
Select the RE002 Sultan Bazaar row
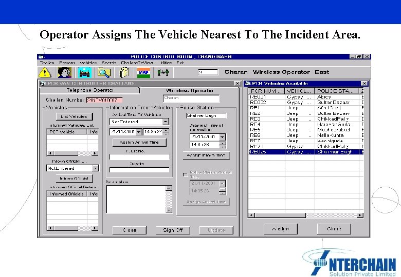coord(306,103)
